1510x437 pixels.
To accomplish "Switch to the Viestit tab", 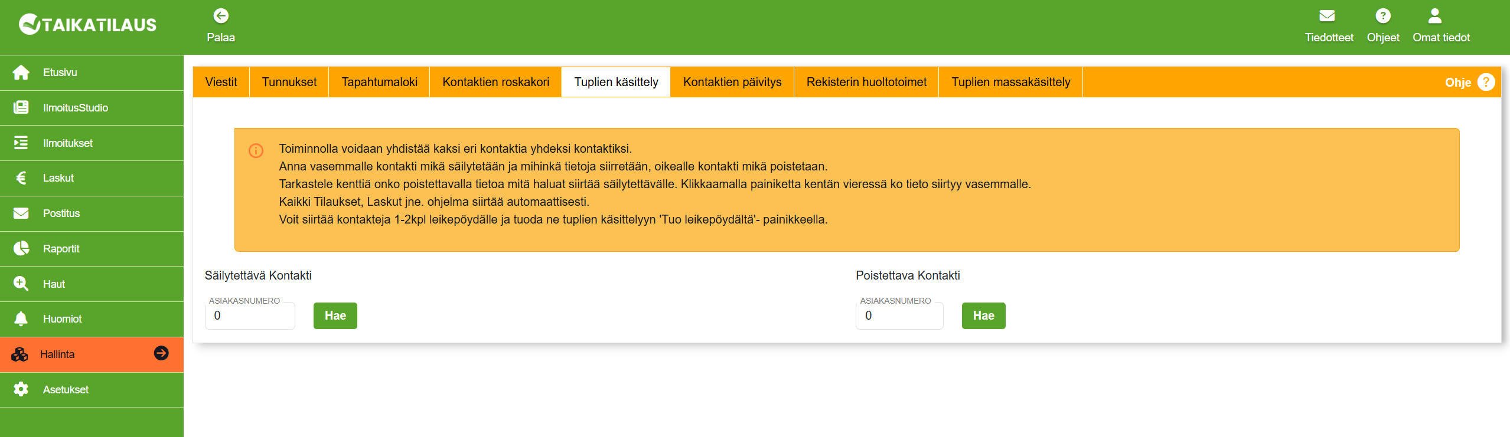I will point(221,82).
